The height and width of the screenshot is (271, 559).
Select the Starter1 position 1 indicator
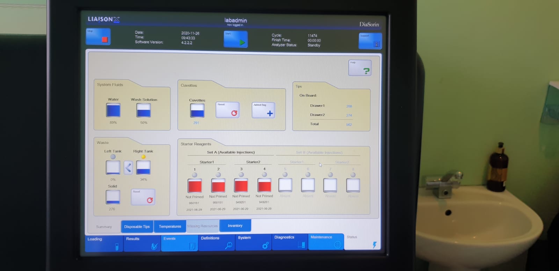(195, 175)
